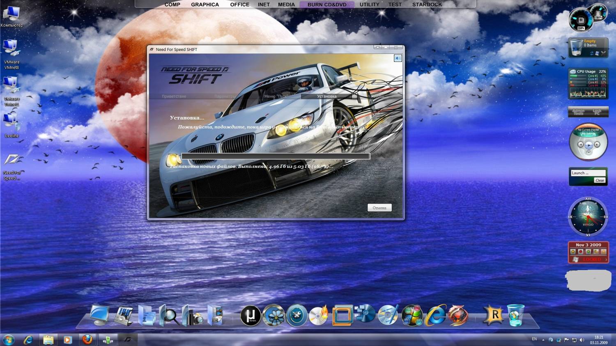Launch Internet Explorer from the dock
The height and width of the screenshot is (346, 616).
(435, 315)
